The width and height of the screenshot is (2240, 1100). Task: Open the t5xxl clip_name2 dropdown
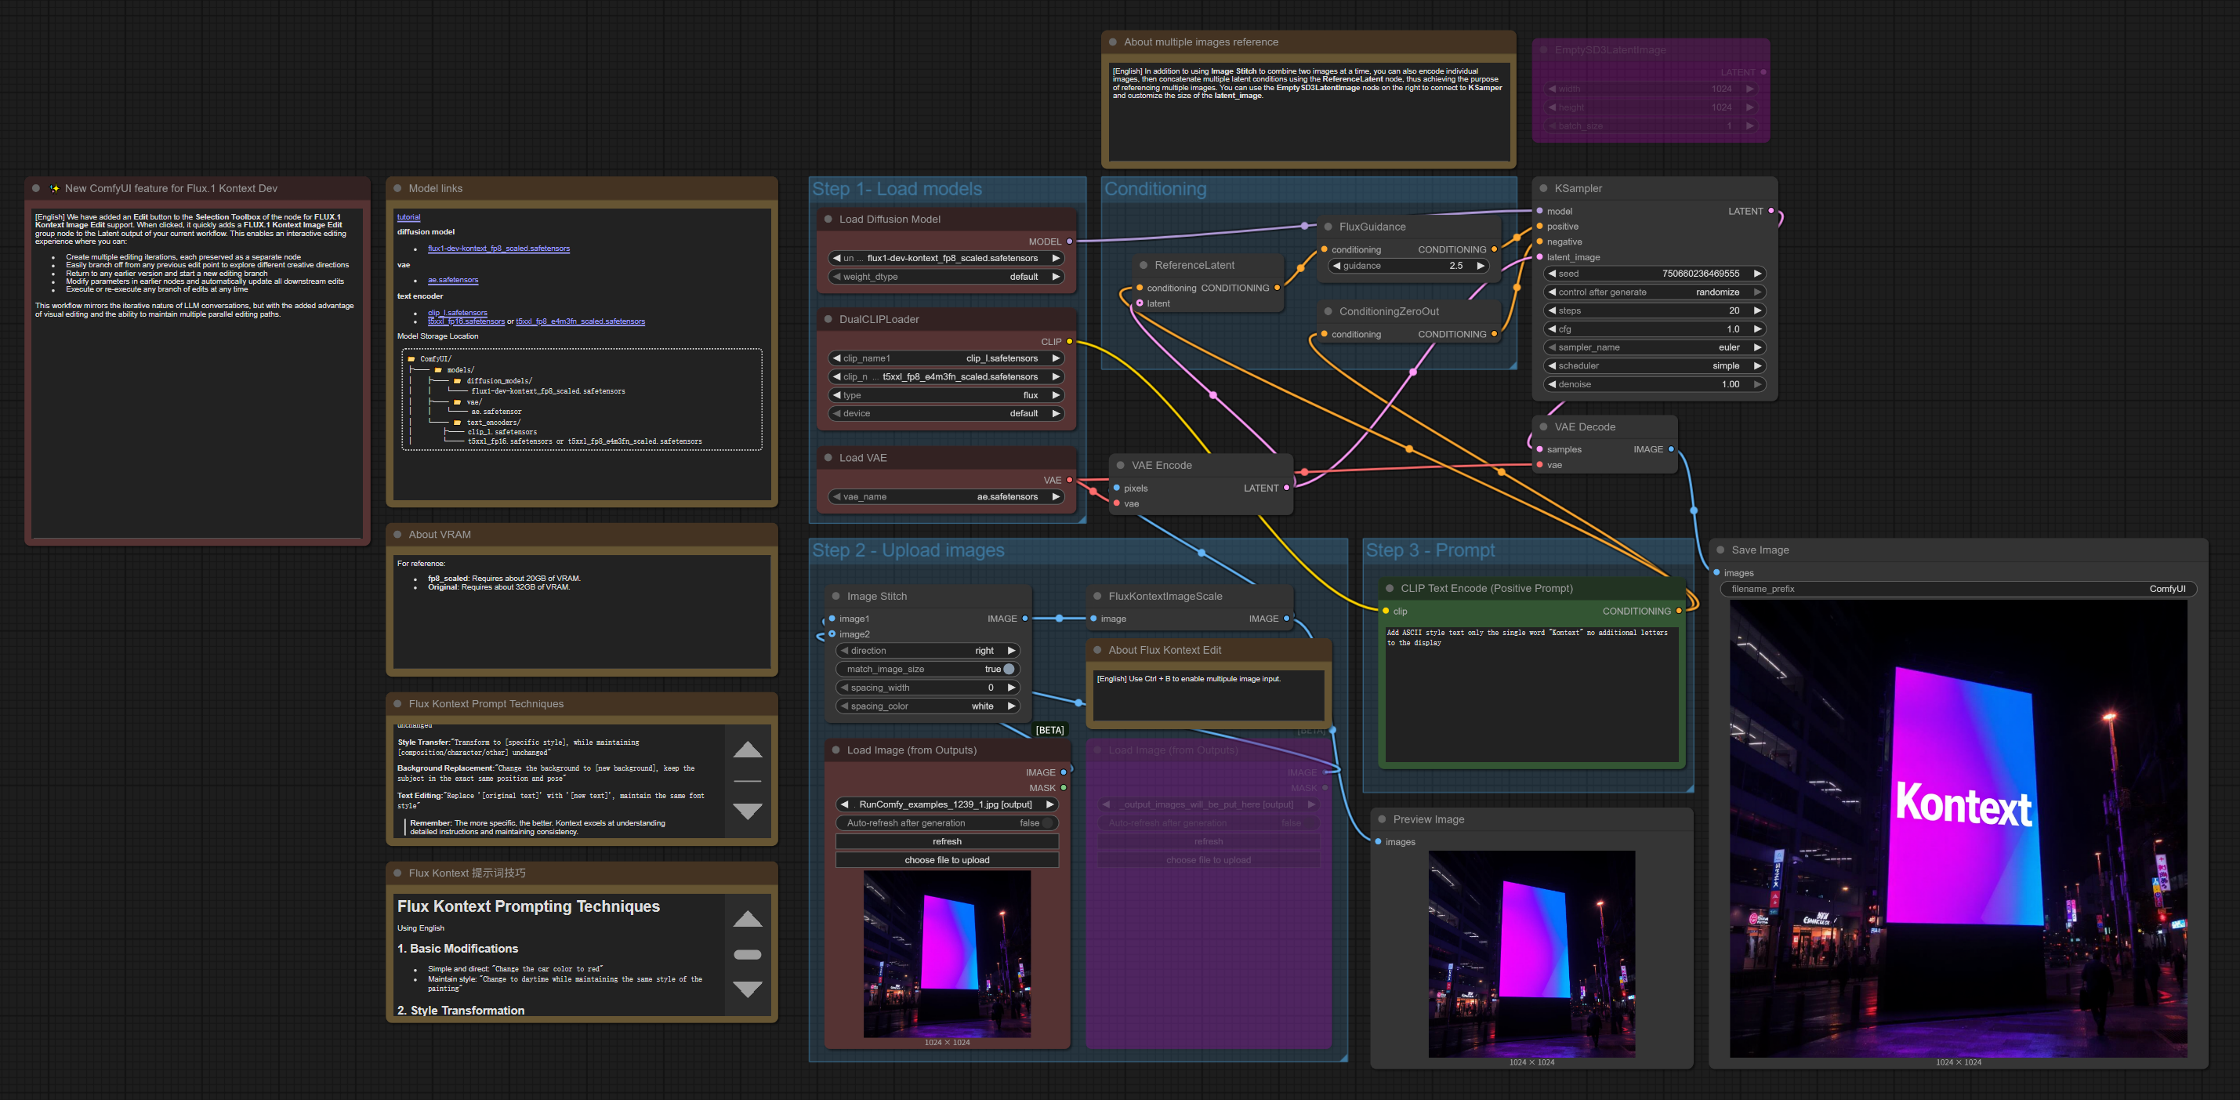pos(946,376)
